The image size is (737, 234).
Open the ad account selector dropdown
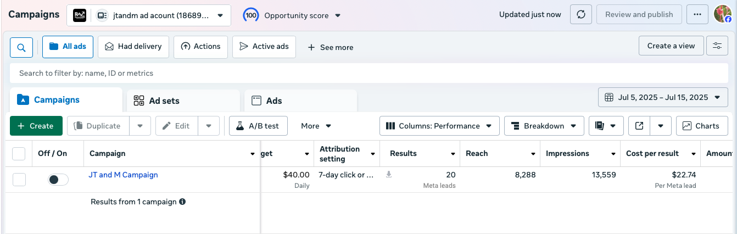pos(149,15)
